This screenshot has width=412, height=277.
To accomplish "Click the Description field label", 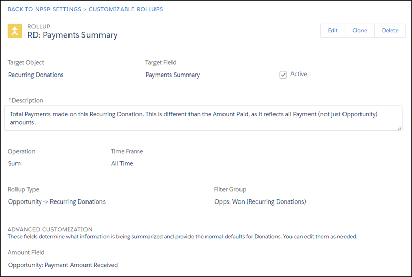I will 27,100.
